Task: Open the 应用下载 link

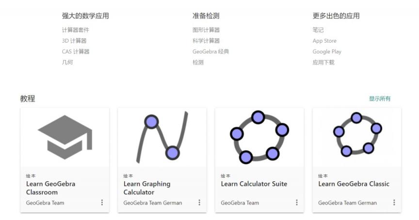Action: (323, 63)
